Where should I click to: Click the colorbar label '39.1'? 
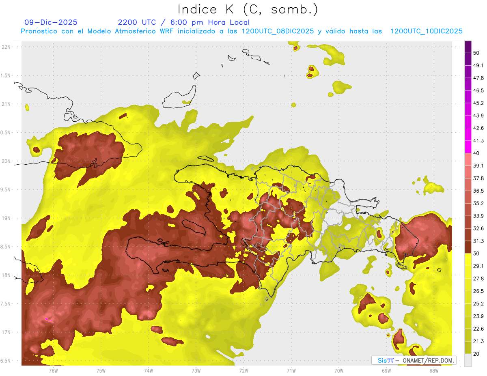[x=478, y=165]
